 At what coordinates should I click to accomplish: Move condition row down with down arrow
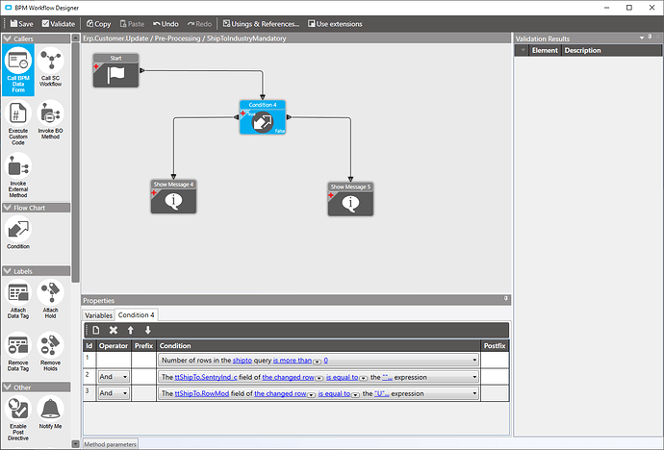(x=148, y=331)
